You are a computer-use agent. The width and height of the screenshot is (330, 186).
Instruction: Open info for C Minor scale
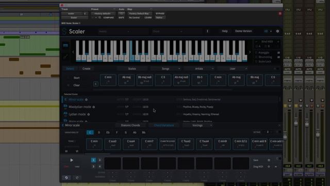[86, 100]
